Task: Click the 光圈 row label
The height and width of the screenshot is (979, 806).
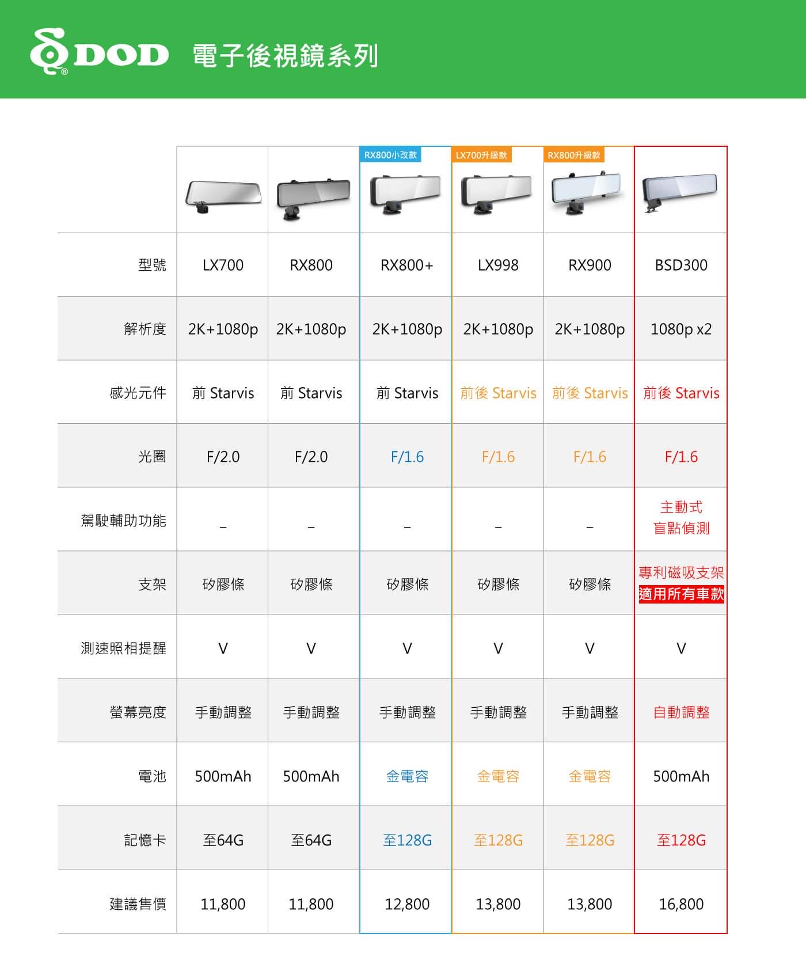Action: [152, 457]
